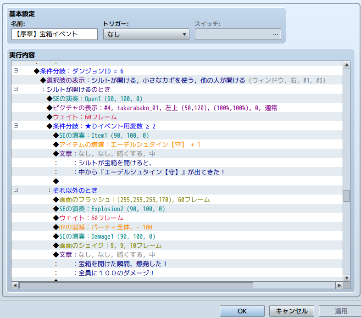The width and height of the screenshot is (361, 318).
Task: Select the second ウェイト:60フレーム line below Explosion2
Action: tap(177, 218)
